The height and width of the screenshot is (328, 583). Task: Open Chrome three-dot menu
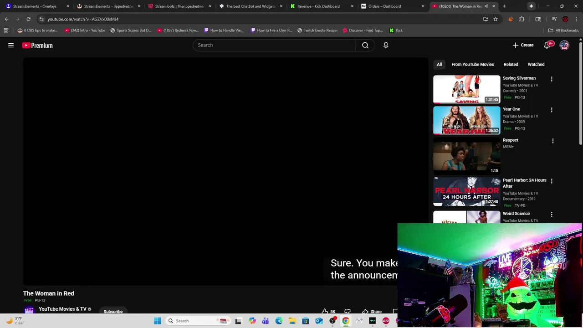576,19
